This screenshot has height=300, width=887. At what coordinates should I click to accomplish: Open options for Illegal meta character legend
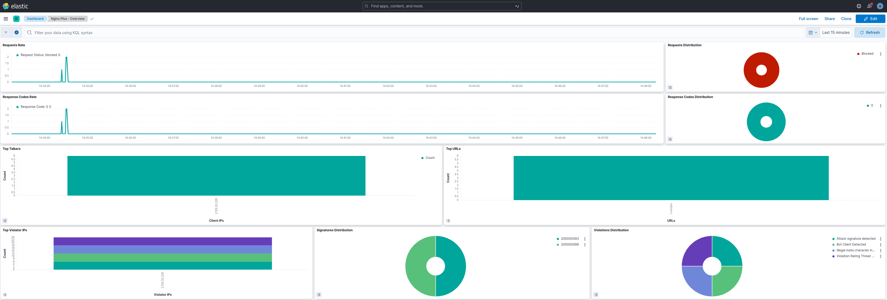[880, 251]
